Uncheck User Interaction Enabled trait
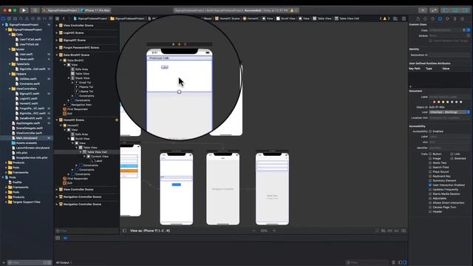The width and height of the screenshot is (473, 266). click(430, 185)
